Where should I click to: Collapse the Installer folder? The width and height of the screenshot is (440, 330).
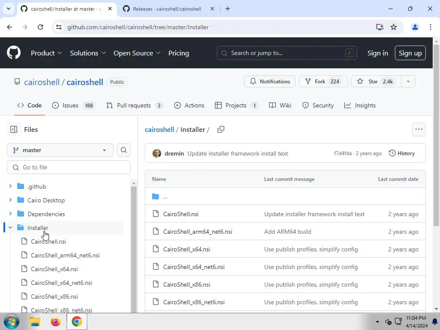pyautogui.click(x=10, y=228)
